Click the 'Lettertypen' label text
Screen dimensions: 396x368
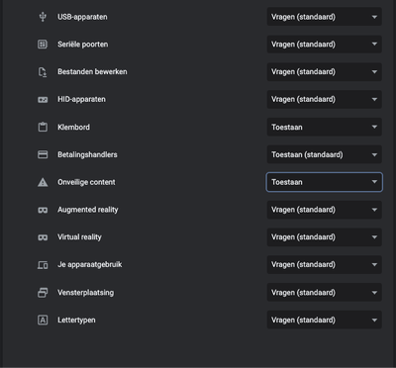tap(76, 320)
